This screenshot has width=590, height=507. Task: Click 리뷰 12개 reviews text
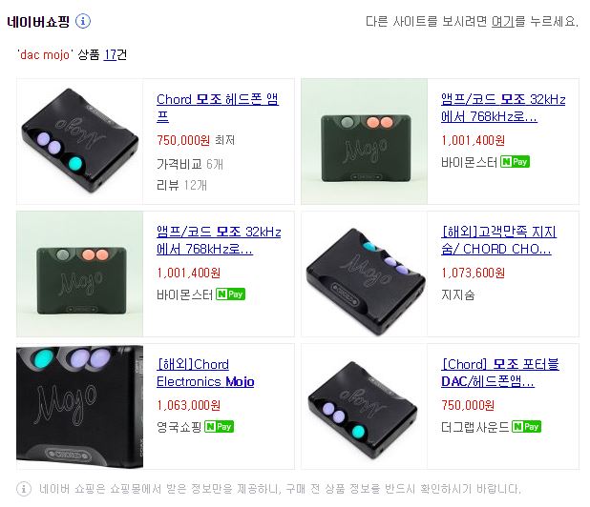[x=181, y=185]
